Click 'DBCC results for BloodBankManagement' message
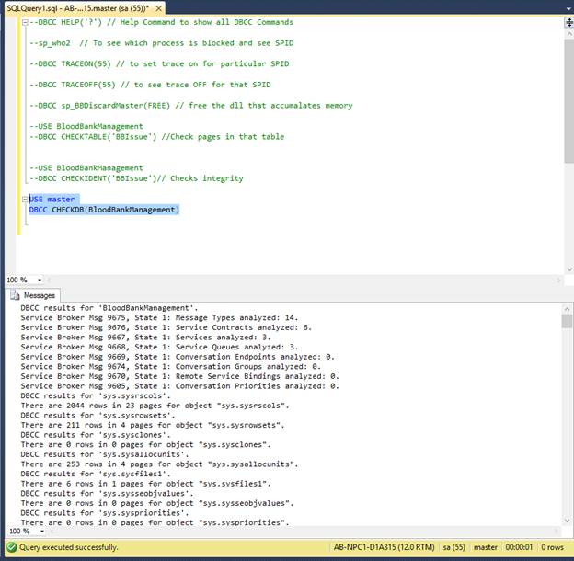The height and width of the screenshot is (561, 574). [109, 308]
